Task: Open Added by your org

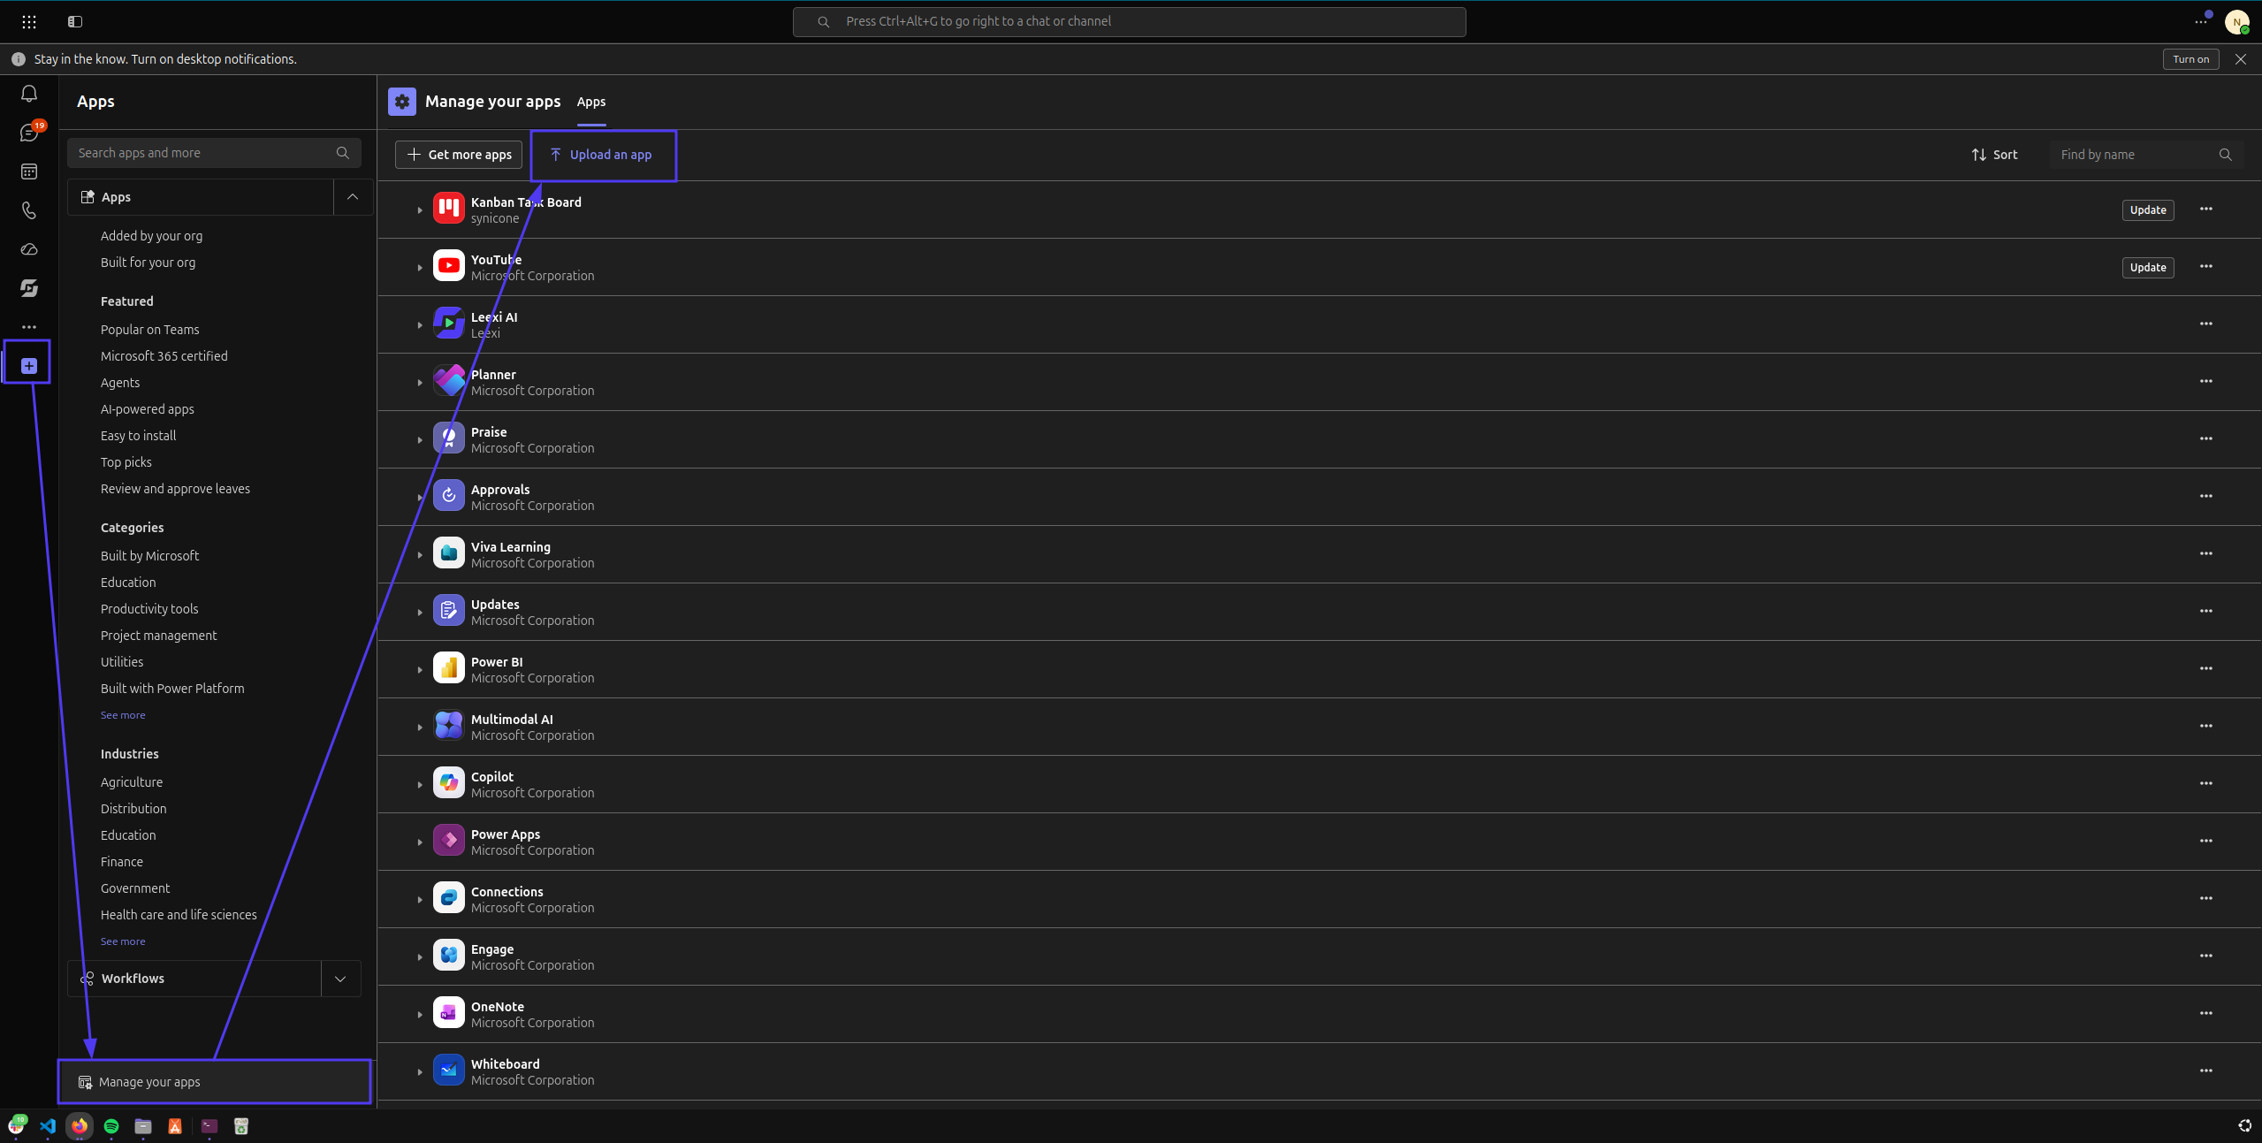Action: (x=151, y=236)
